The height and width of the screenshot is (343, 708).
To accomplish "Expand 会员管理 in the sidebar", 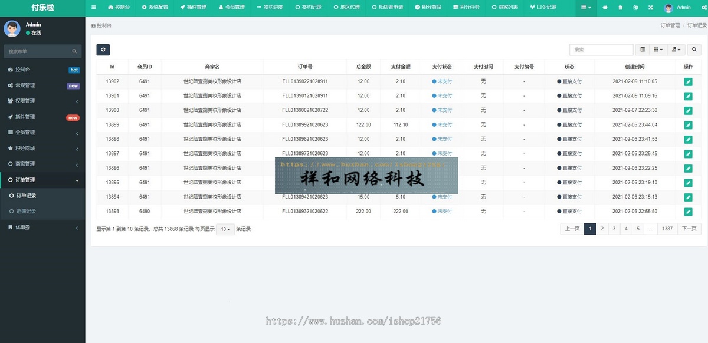I will pos(42,132).
